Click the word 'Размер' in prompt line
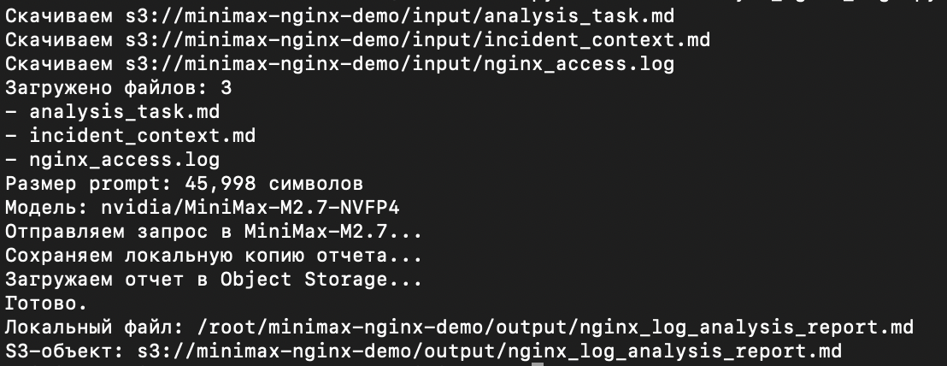The image size is (947, 366). (40, 184)
